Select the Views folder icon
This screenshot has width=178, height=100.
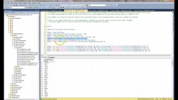click(12, 84)
